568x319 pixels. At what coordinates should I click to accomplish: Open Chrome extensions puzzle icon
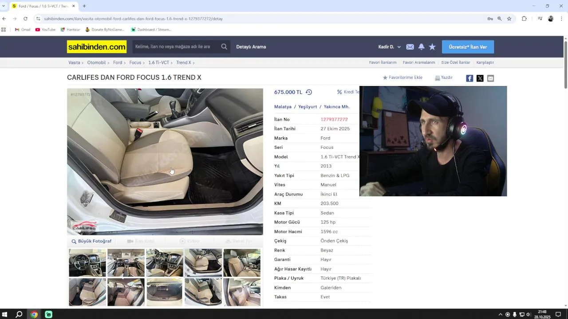pyautogui.click(x=524, y=19)
